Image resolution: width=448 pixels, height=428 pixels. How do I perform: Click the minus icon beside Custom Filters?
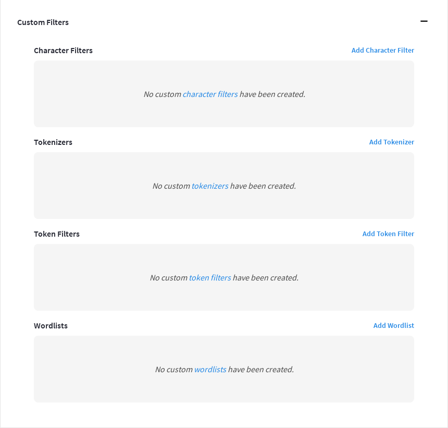pos(424,21)
